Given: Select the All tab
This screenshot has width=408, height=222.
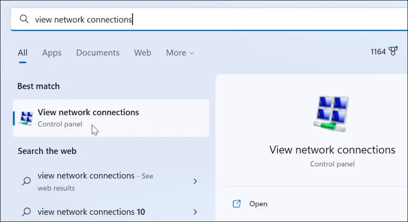Looking at the screenshot, I should click(x=22, y=53).
